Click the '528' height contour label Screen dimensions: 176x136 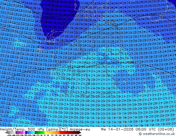51,17
